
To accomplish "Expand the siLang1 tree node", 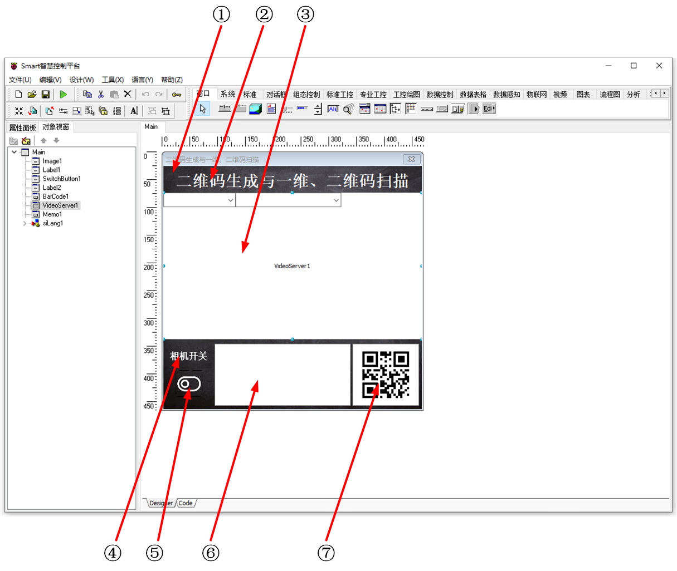I will click(x=25, y=223).
